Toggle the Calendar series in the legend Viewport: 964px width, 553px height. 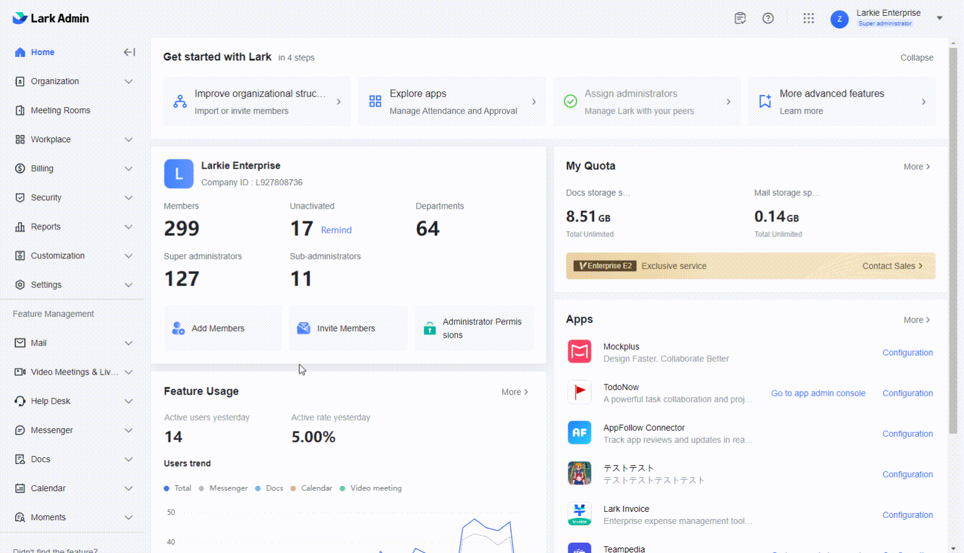[x=311, y=488]
